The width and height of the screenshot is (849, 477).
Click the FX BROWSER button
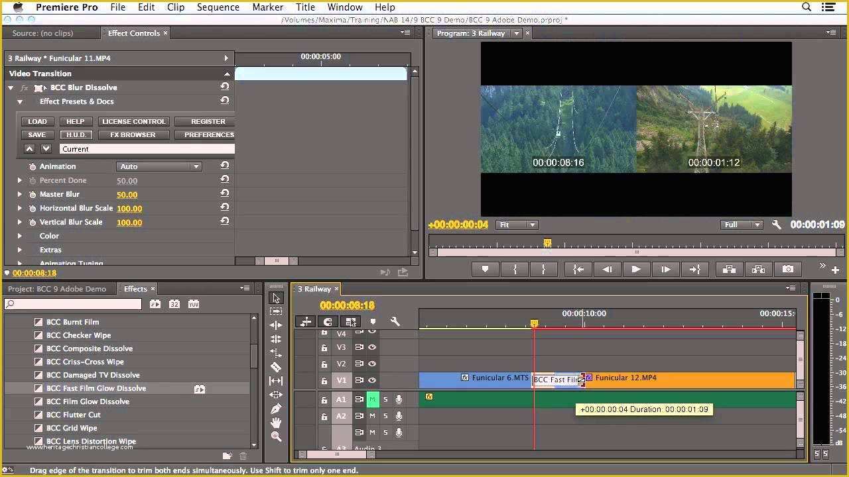[x=133, y=134]
